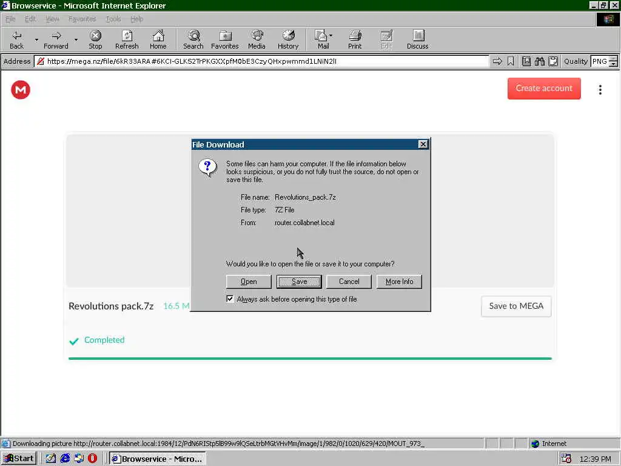Click the Save to MEGA button
The height and width of the screenshot is (466, 621).
(x=516, y=306)
